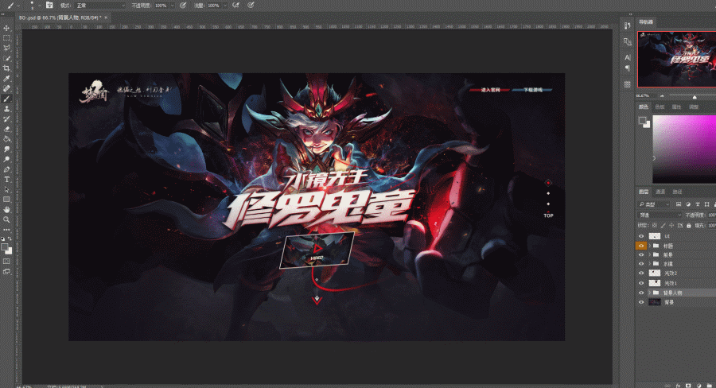Switch to the 色板 swatches tab
The image size is (716, 388).
coord(660,107)
